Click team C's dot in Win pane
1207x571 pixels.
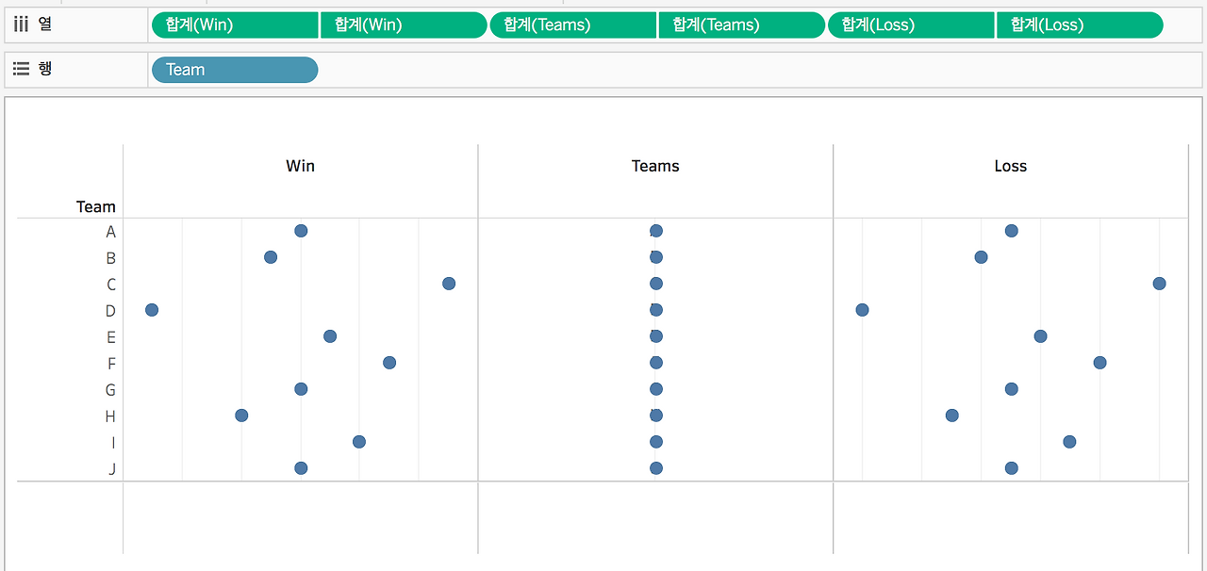(449, 284)
